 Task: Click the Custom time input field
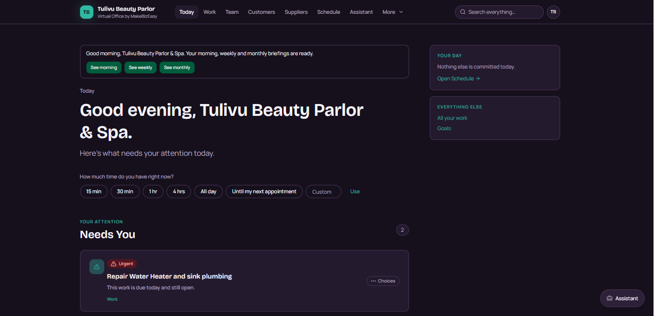click(x=324, y=192)
